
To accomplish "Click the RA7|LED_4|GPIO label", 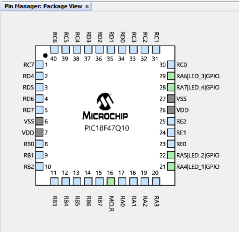I will pyautogui.click(x=198, y=87).
